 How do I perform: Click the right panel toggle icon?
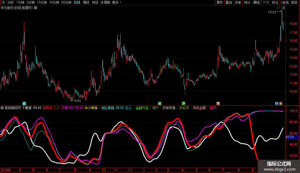tap(283, 8)
